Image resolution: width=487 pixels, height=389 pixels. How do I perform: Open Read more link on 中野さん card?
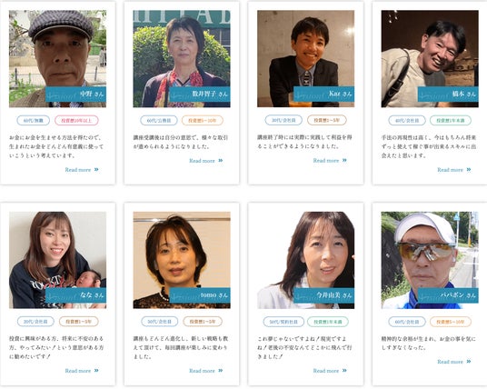tap(82, 170)
